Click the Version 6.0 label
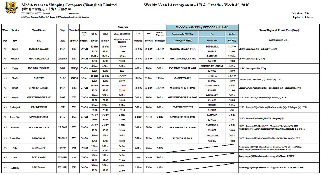This screenshot has height=175, width=321. click(301, 13)
